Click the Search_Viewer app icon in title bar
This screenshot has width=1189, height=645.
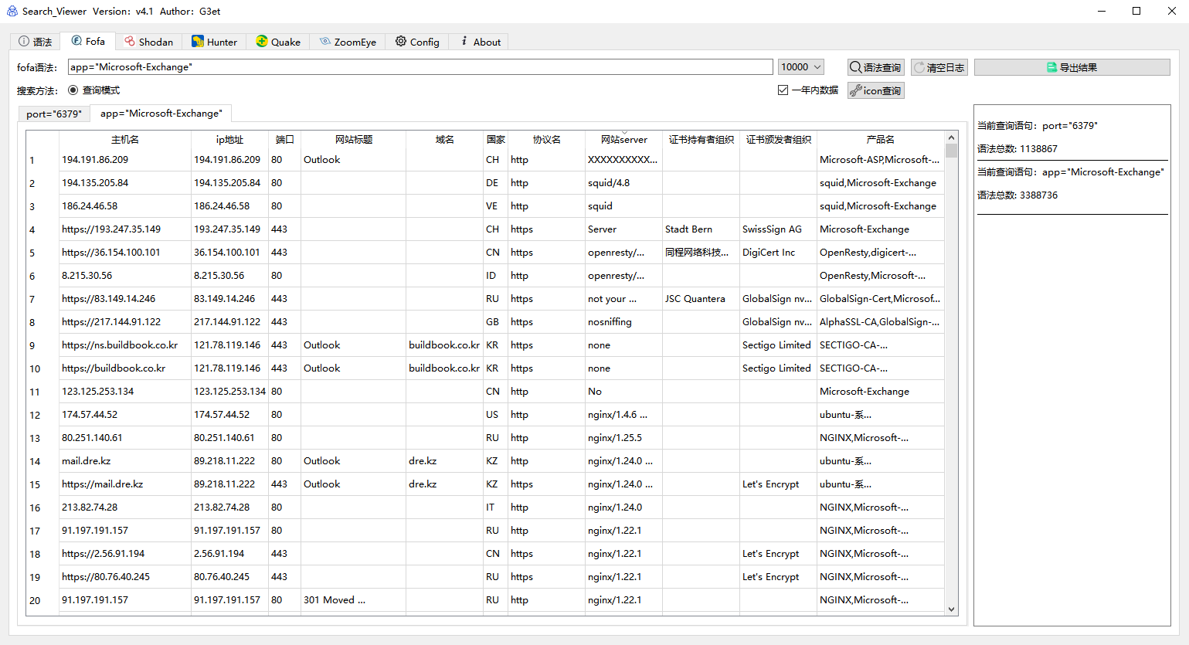tap(12, 11)
